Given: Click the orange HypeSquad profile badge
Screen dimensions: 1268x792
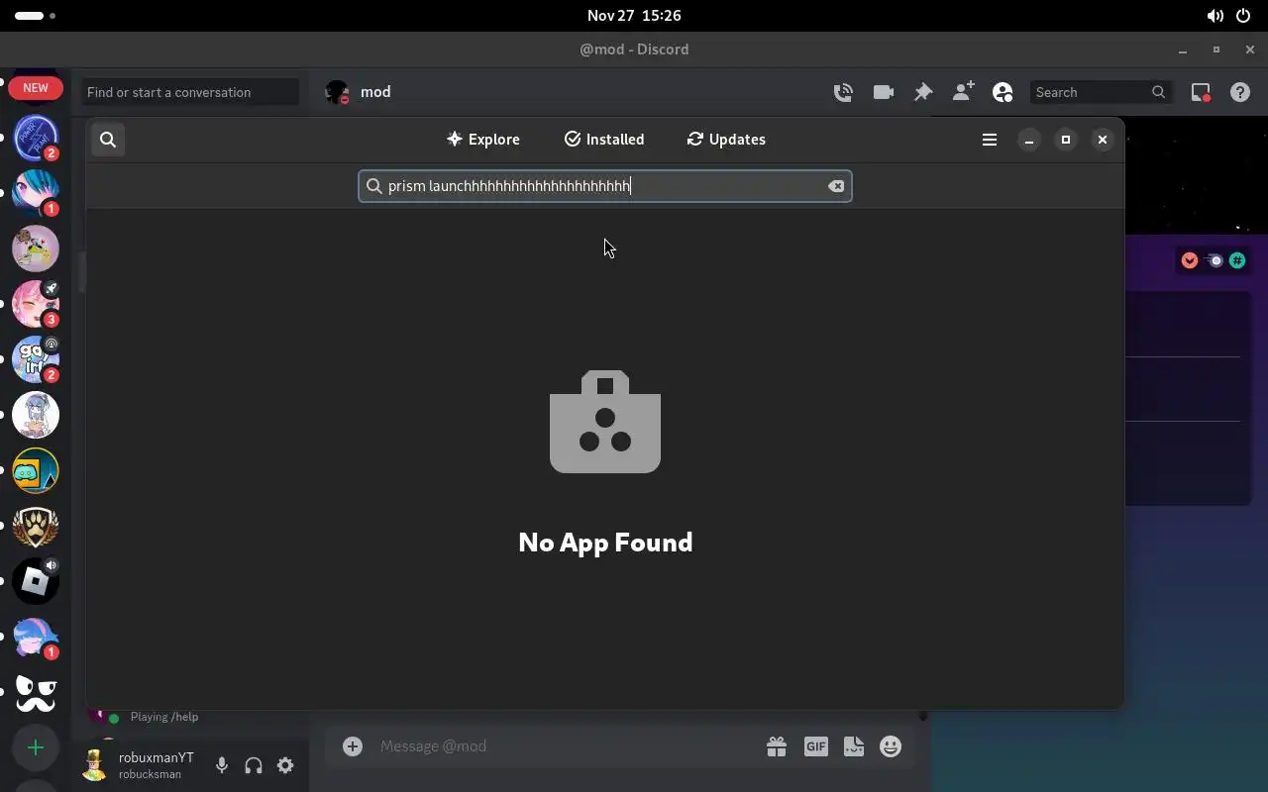Looking at the screenshot, I should point(1190,260).
